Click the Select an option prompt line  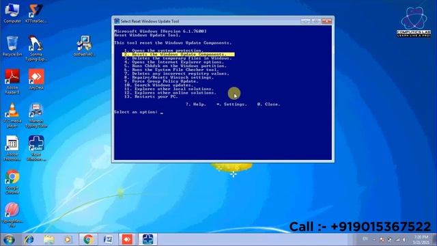(x=139, y=112)
